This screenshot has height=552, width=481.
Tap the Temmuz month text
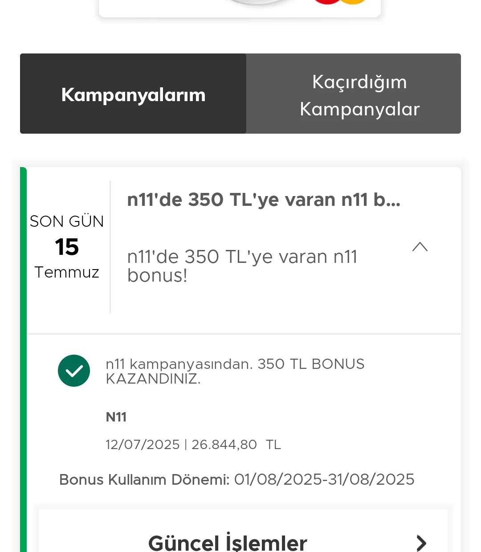coord(67,272)
